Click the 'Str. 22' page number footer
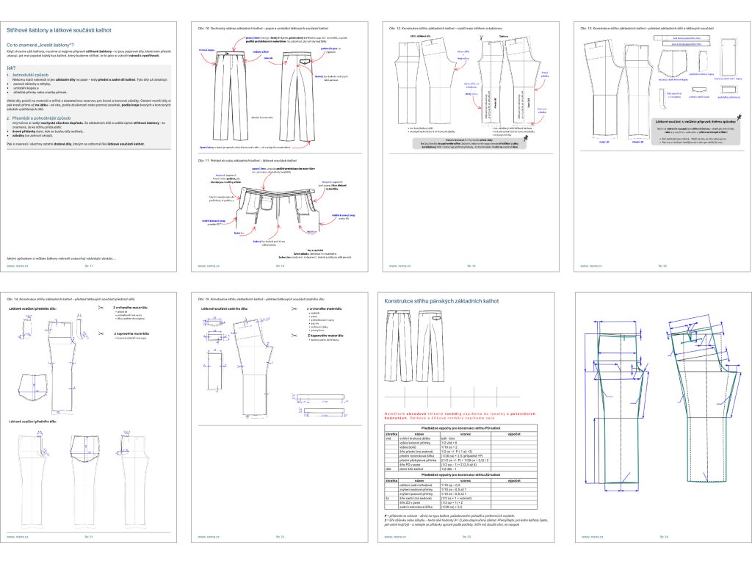The height and width of the screenshot is (564, 752). (281, 538)
